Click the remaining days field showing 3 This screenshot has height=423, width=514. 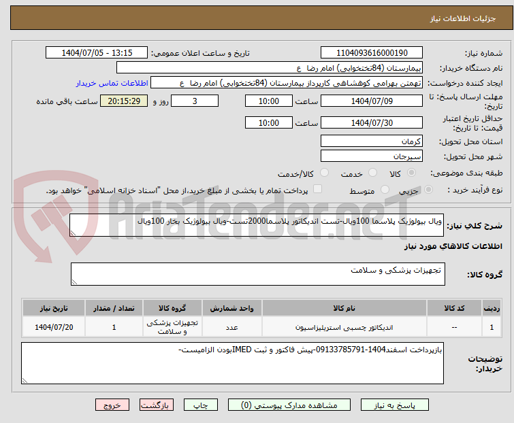click(x=195, y=101)
